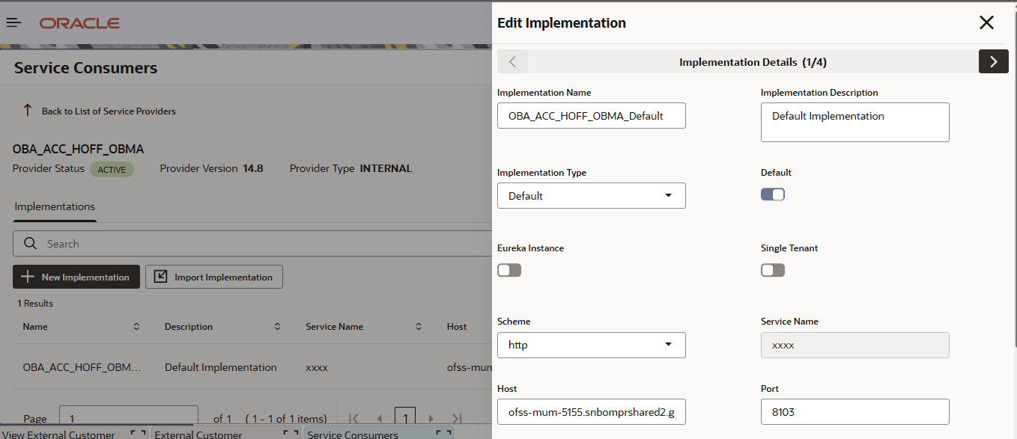Expand External Customer tab window
This screenshot has width=1017, height=439.
pyautogui.click(x=291, y=434)
